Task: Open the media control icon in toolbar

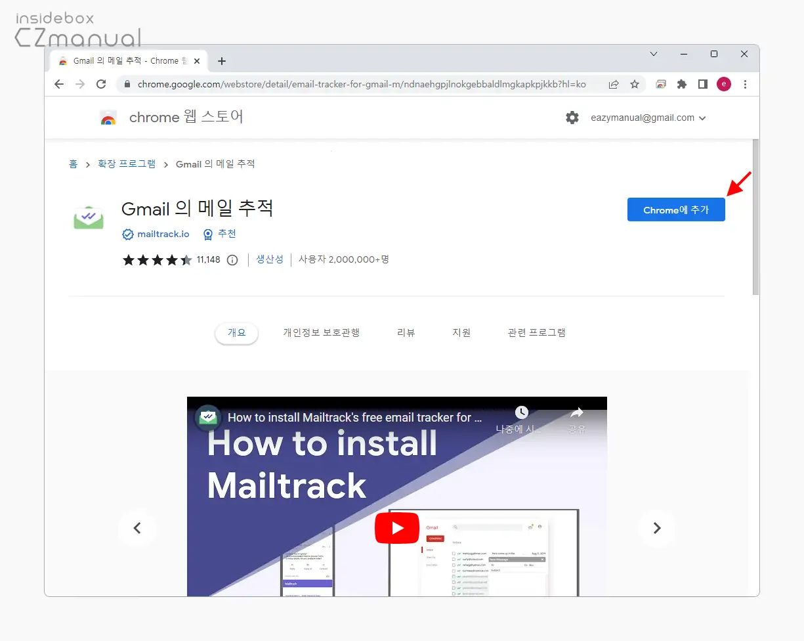Action: point(661,84)
